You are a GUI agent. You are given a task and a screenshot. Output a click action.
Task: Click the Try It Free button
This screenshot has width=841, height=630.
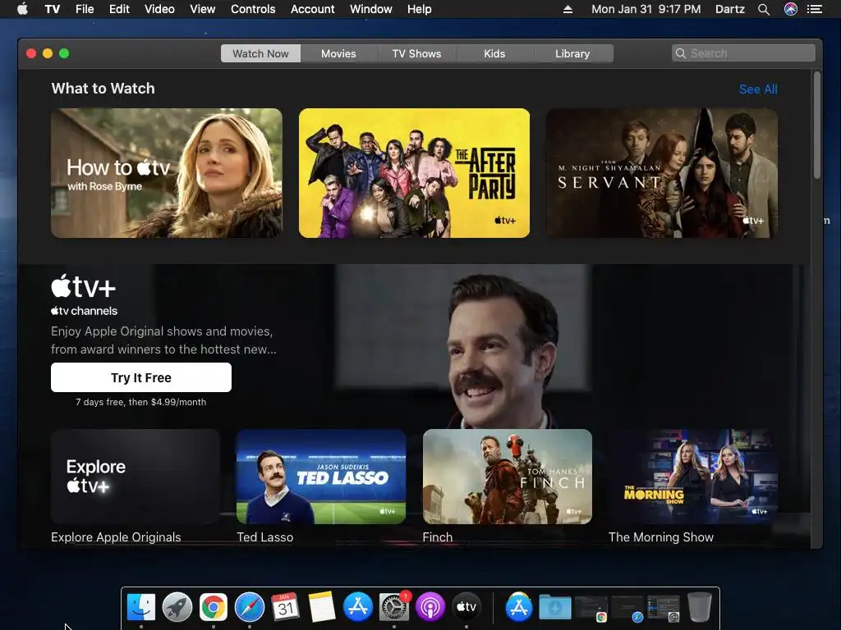(x=141, y=377)
